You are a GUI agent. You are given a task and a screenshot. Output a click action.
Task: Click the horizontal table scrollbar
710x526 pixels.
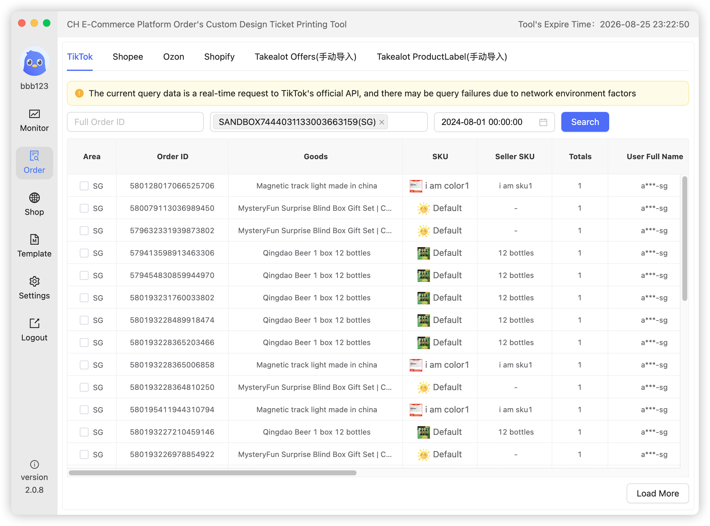213,473
